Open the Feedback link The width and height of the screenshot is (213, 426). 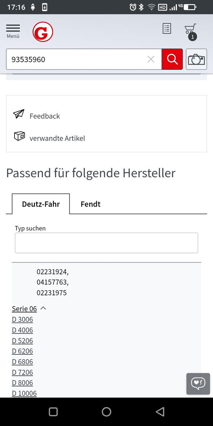[x=44, y=116]
